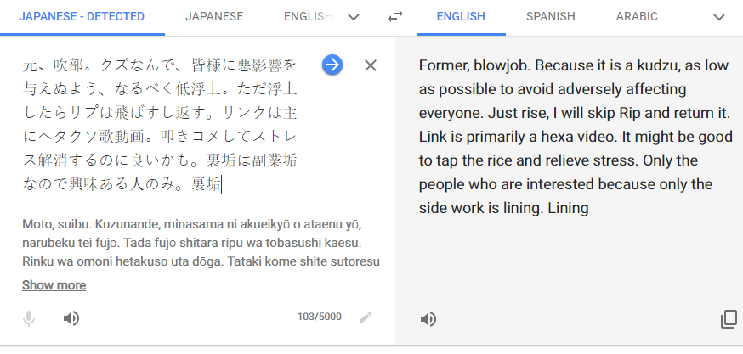Change target language to Arabic

pos(637,17)
